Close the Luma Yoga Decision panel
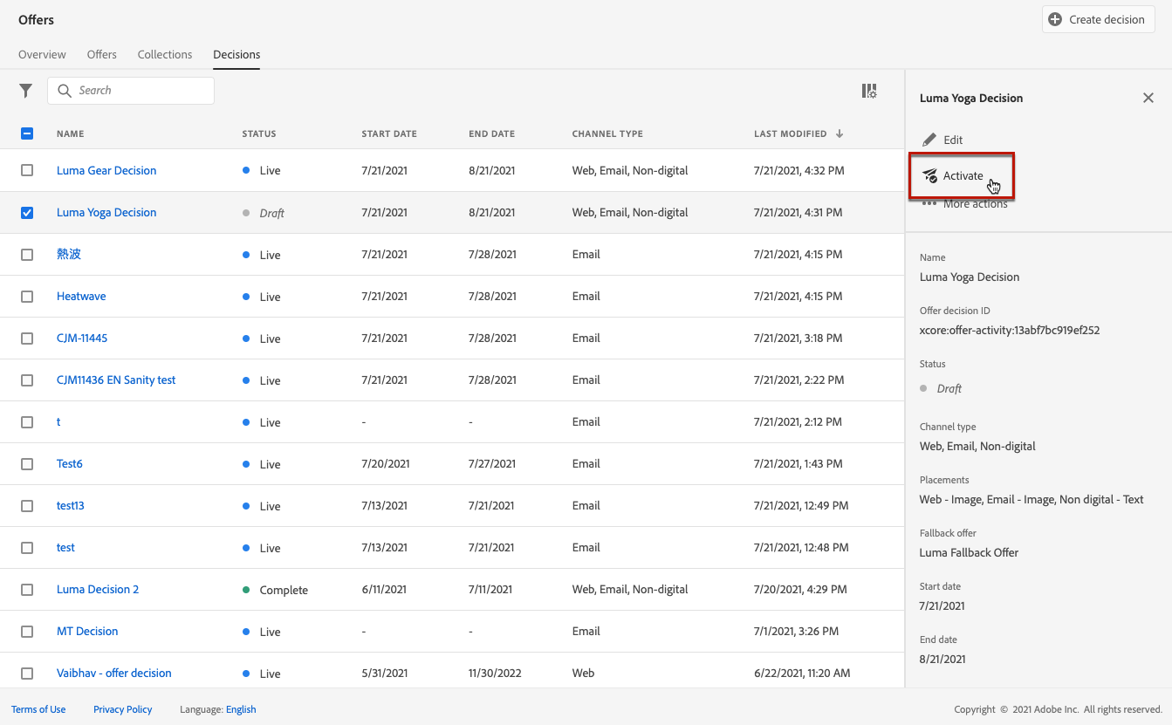This screenshot has width=1172, height=725. 1148,98
